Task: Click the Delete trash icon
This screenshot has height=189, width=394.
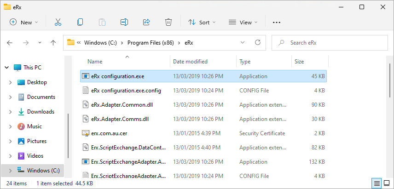Action: pyautogui.click(x=168, y=22)
